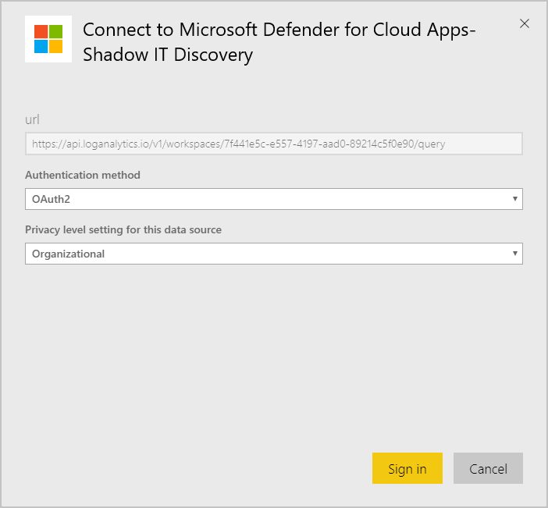The image size is (548, 508).
Task: Click the loganalytics URL input field
Action: (273, 144)
